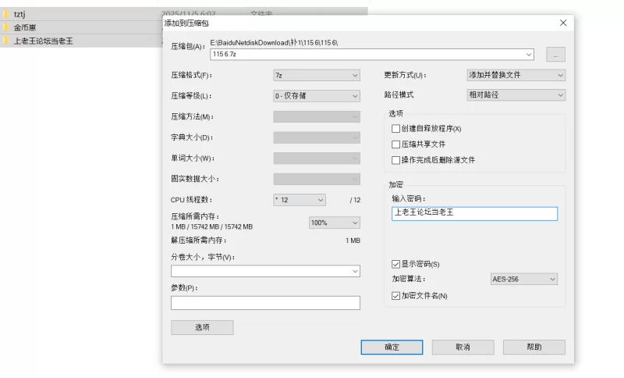Click the 解压缩所需内存 1 MB value

[x=353, y=241]
